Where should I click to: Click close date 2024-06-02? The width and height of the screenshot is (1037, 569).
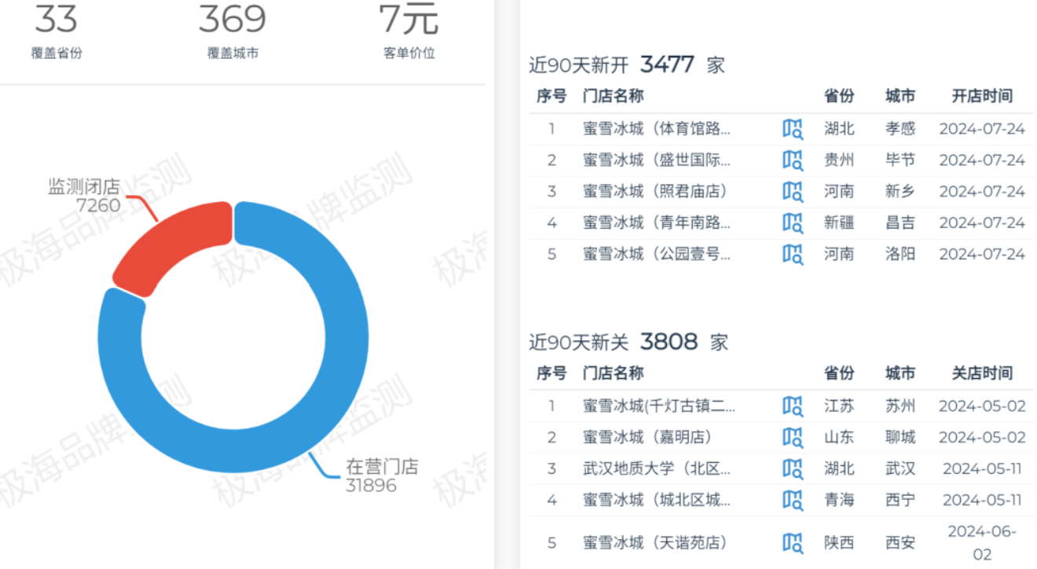[x=982, y=543]
